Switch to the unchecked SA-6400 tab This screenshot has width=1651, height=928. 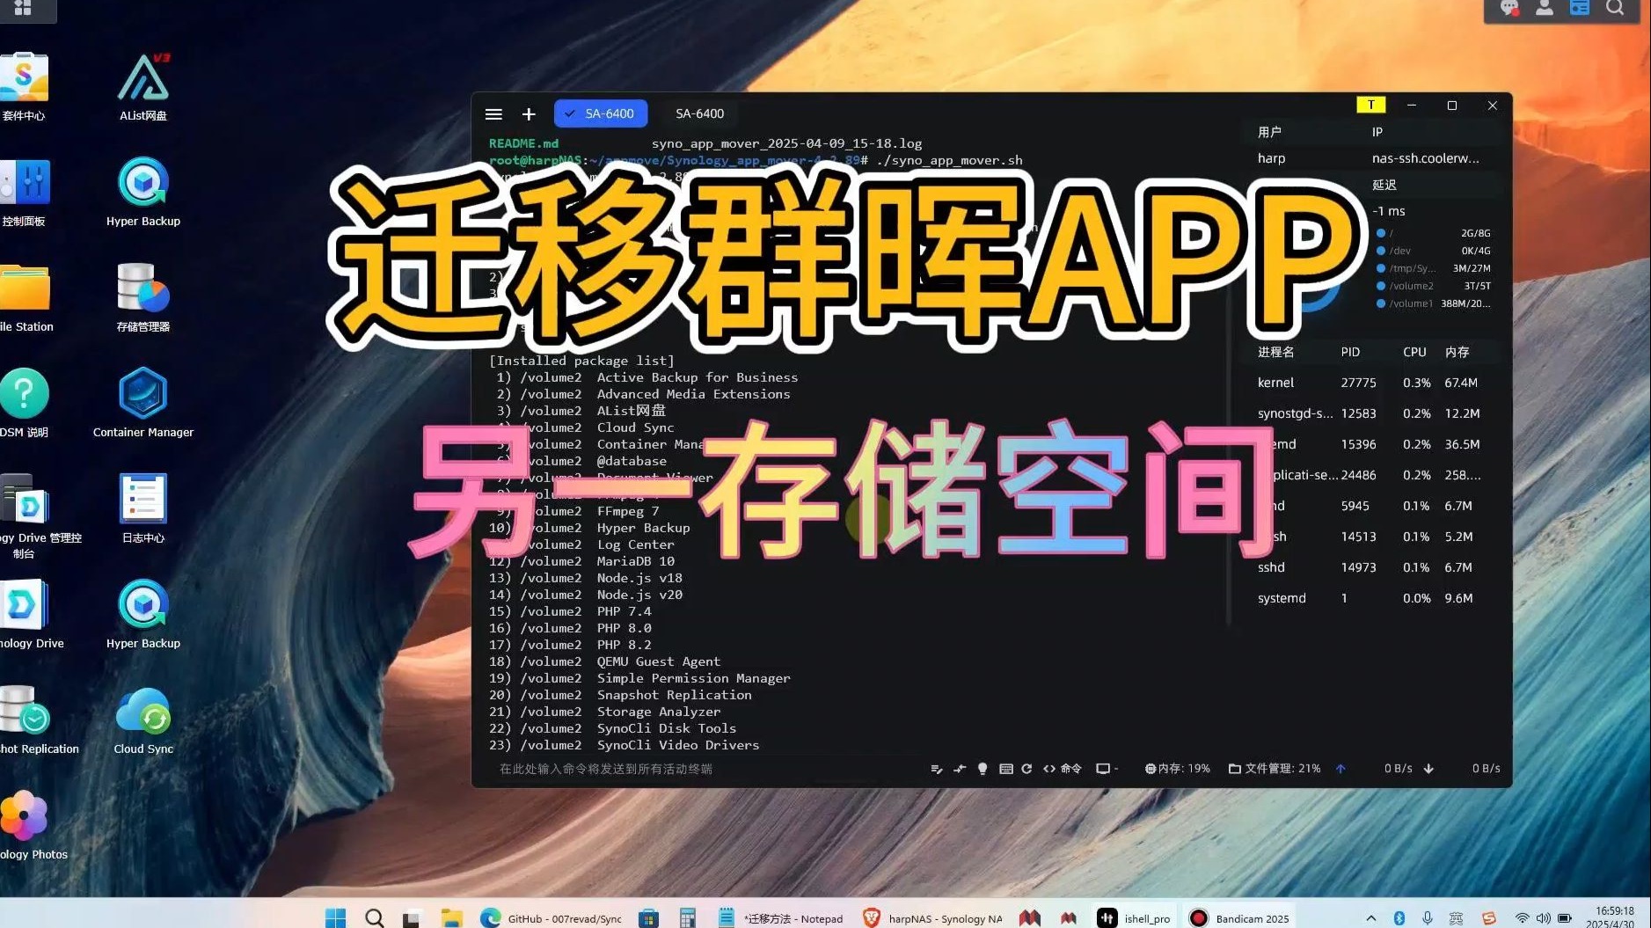(x=699, y=113)
